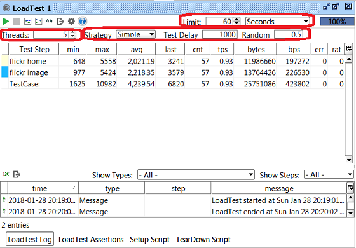
Task: Sort by the cnt column header
Action: coord(198,50)
